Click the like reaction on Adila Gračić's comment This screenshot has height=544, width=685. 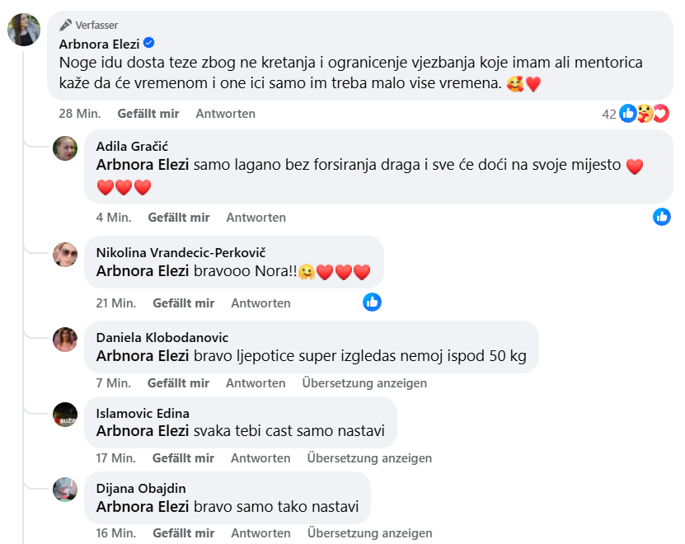point(662,217)
